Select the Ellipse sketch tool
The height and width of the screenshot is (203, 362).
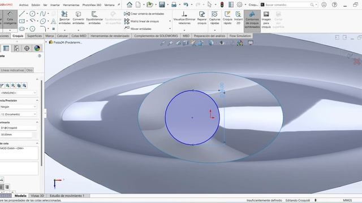coord(43,21)
